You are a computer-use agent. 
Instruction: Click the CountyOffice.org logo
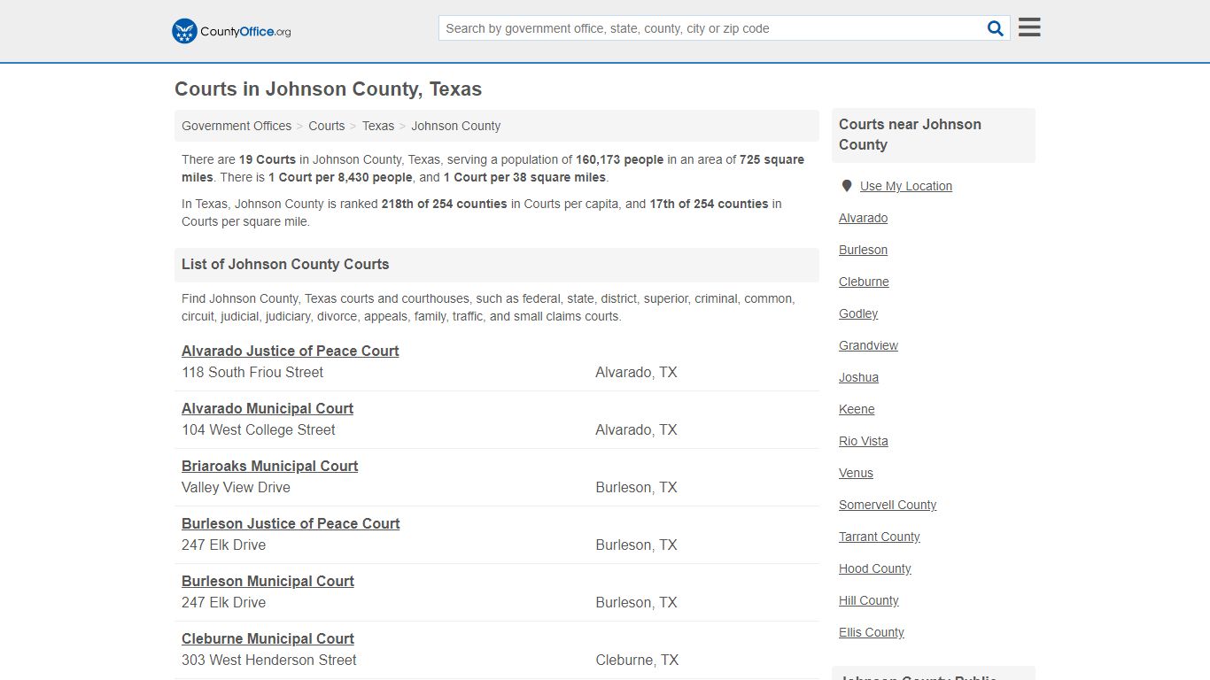pos(229,31)
